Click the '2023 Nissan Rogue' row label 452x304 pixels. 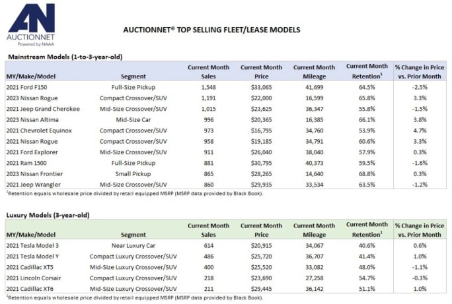click(32, 98)
